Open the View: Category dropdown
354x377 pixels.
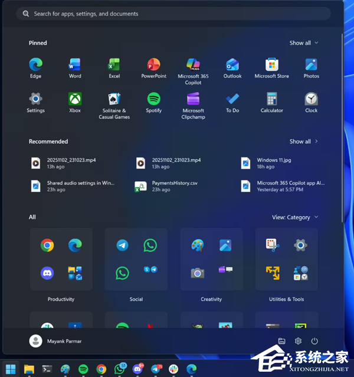coord(295,217)
